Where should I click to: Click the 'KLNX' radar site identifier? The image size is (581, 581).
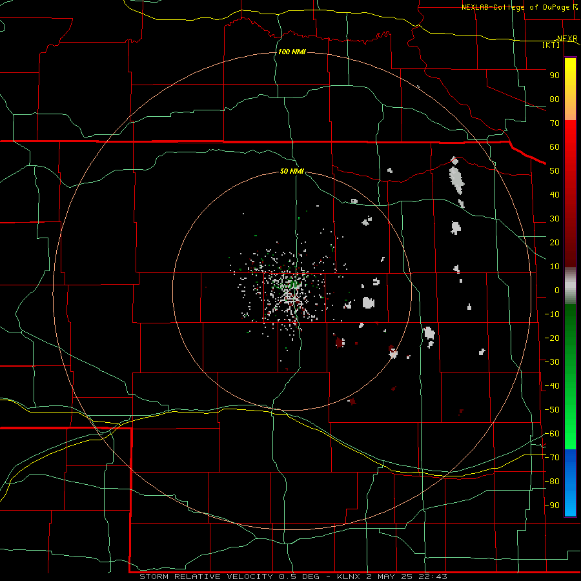click(x=349, y=576)
